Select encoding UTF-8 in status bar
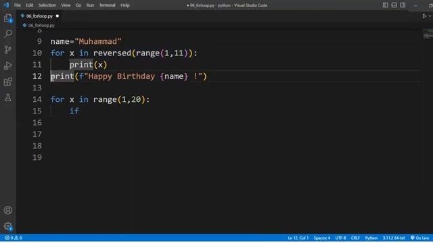This screenshot has width=433, height=243. (340, 238)
